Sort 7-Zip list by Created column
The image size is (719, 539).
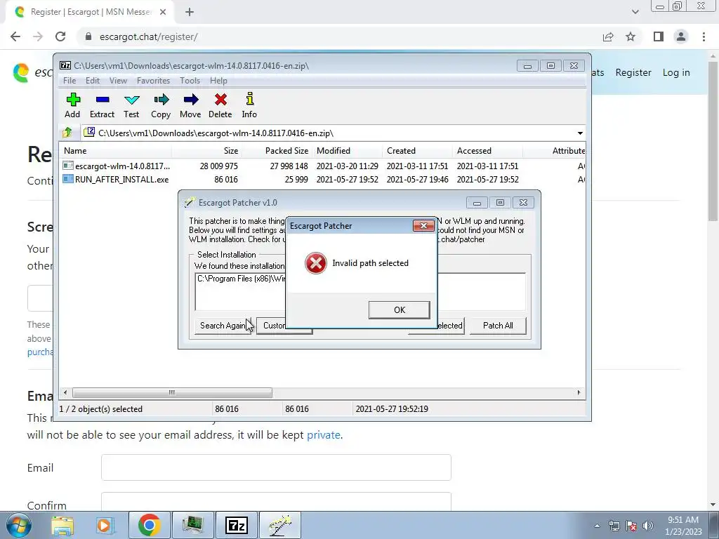[417, 151]
